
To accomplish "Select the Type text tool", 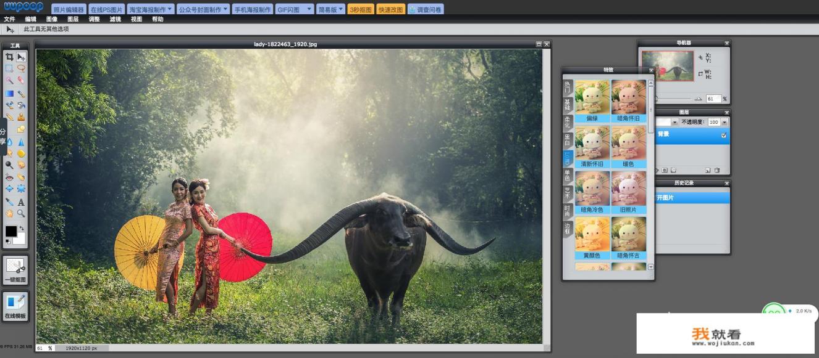I will pyautogui.click(x=21, y=201).
